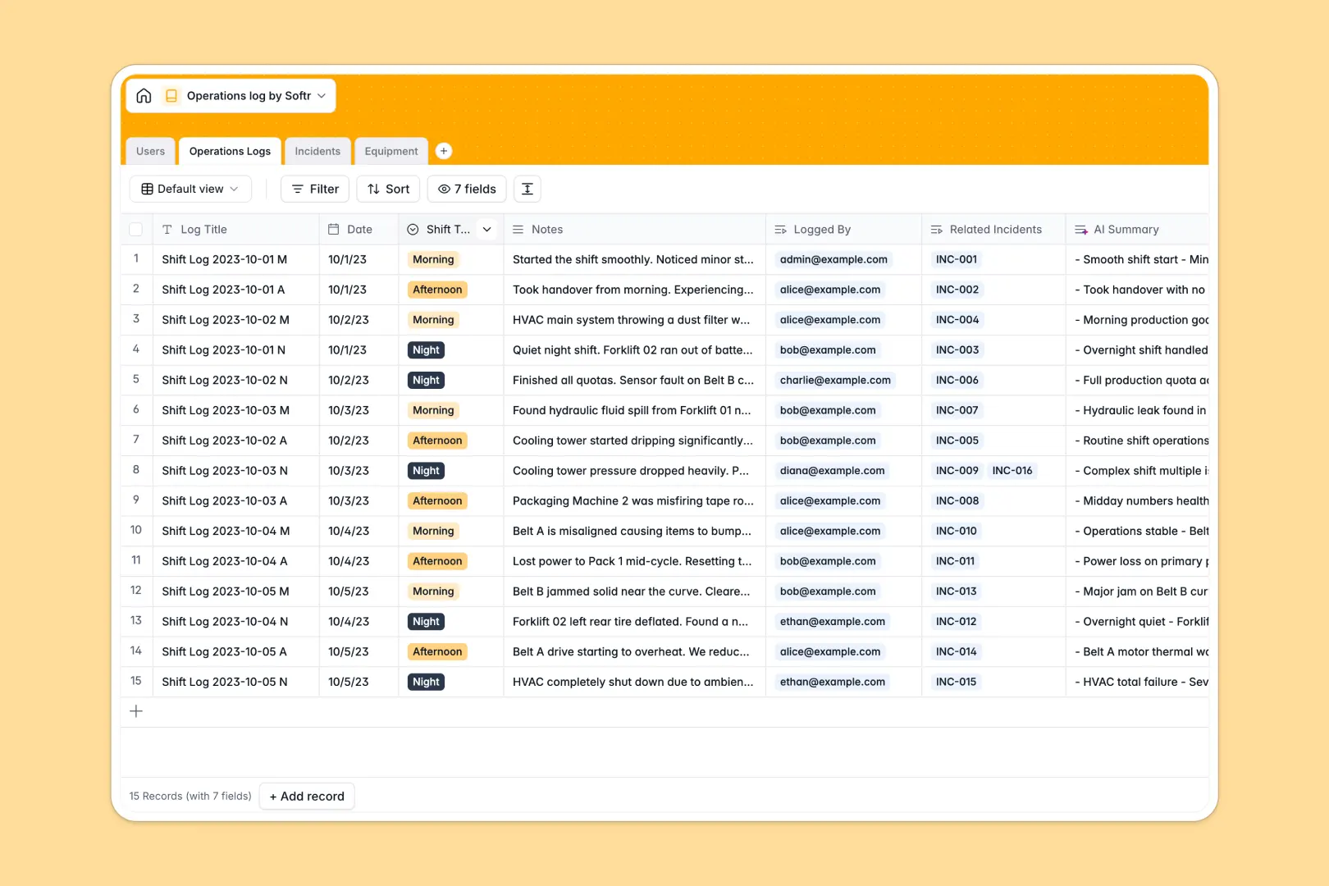Select the checkbox on the Shift Log 2023-10-05 N row
The width and height of the screenshot is (1329, 886).
[136, 682]
